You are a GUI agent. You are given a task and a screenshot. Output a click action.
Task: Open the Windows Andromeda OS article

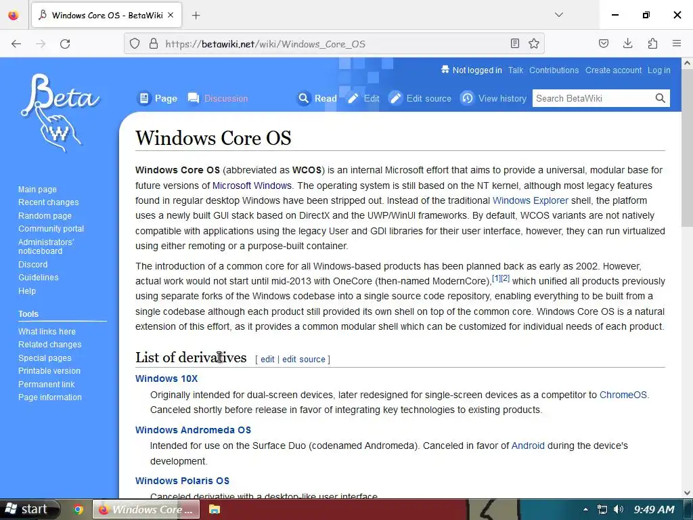click(193, 430)
